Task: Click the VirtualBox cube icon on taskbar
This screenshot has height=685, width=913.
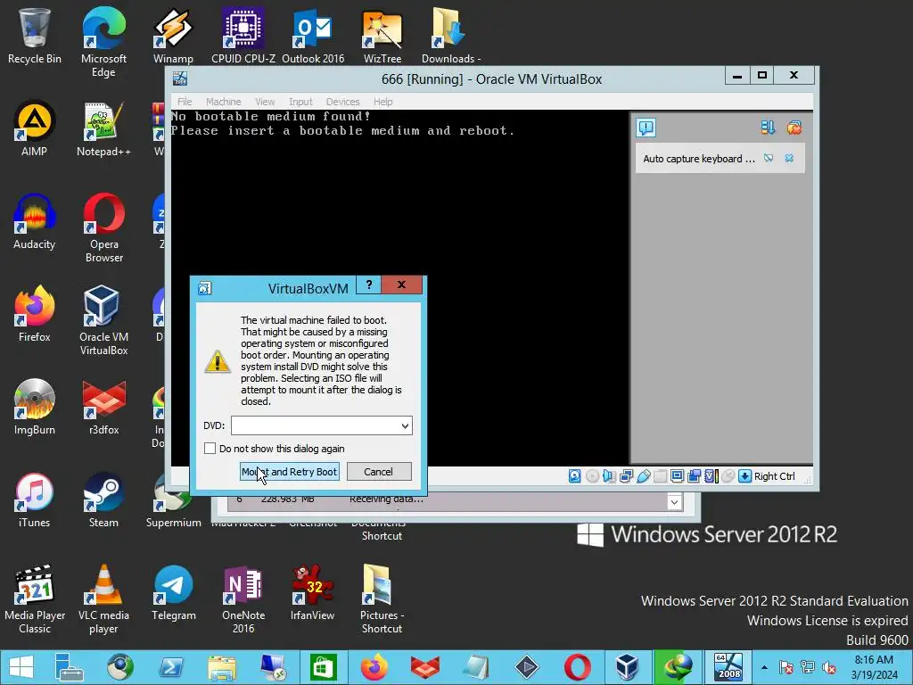Action: click(x=627, y=667)
